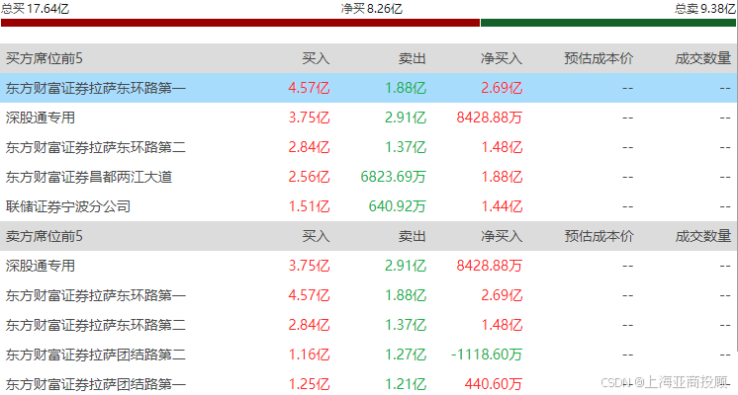Click the 卖方席位前5 section header
Viewport: 738px width, 395px height.
45,236
